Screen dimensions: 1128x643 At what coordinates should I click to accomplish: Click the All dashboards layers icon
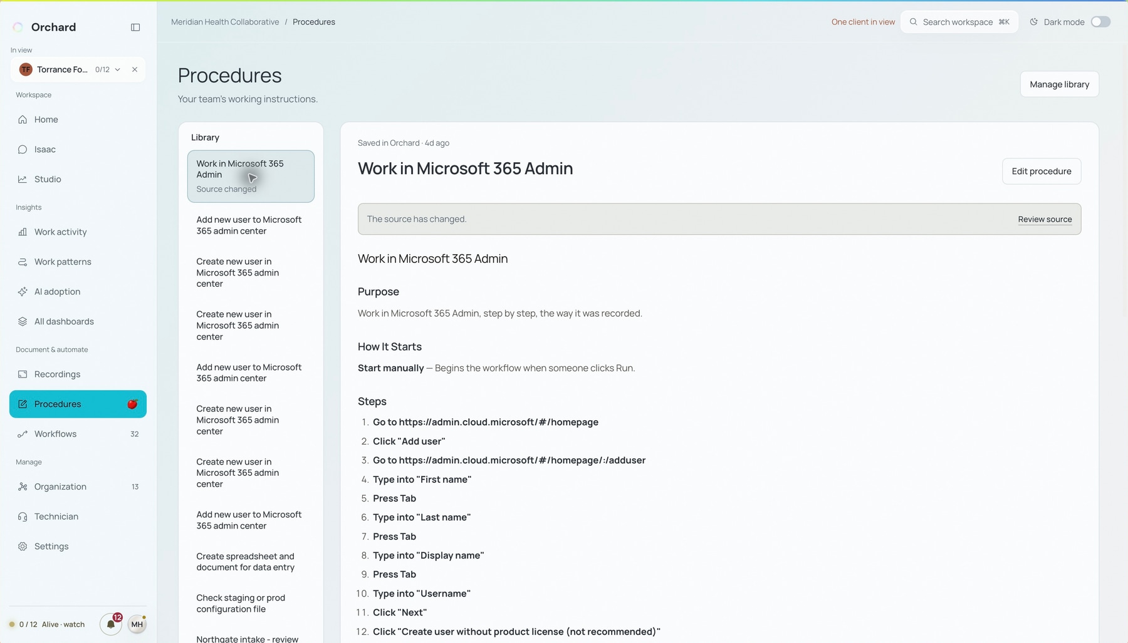coord(23,322)
